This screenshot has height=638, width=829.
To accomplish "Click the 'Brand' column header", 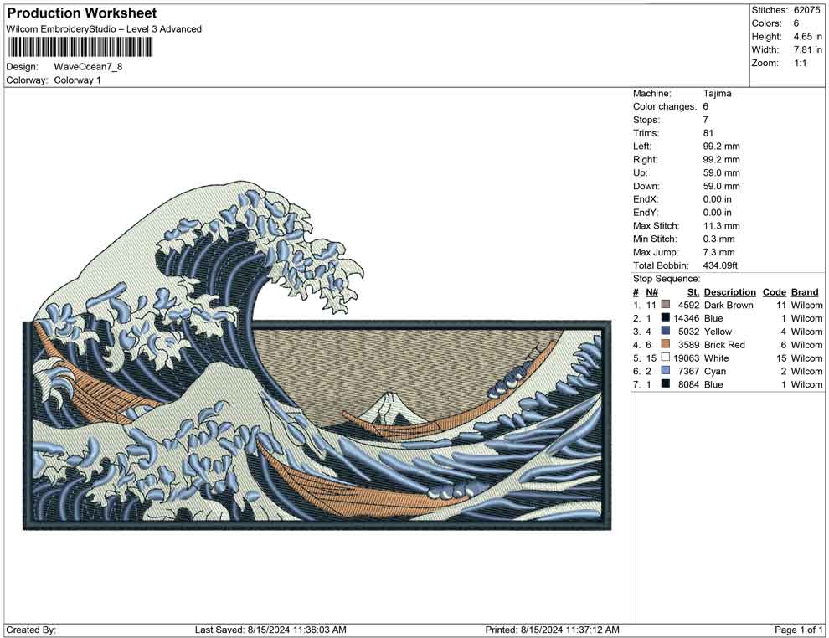I will tap(805, 292).
